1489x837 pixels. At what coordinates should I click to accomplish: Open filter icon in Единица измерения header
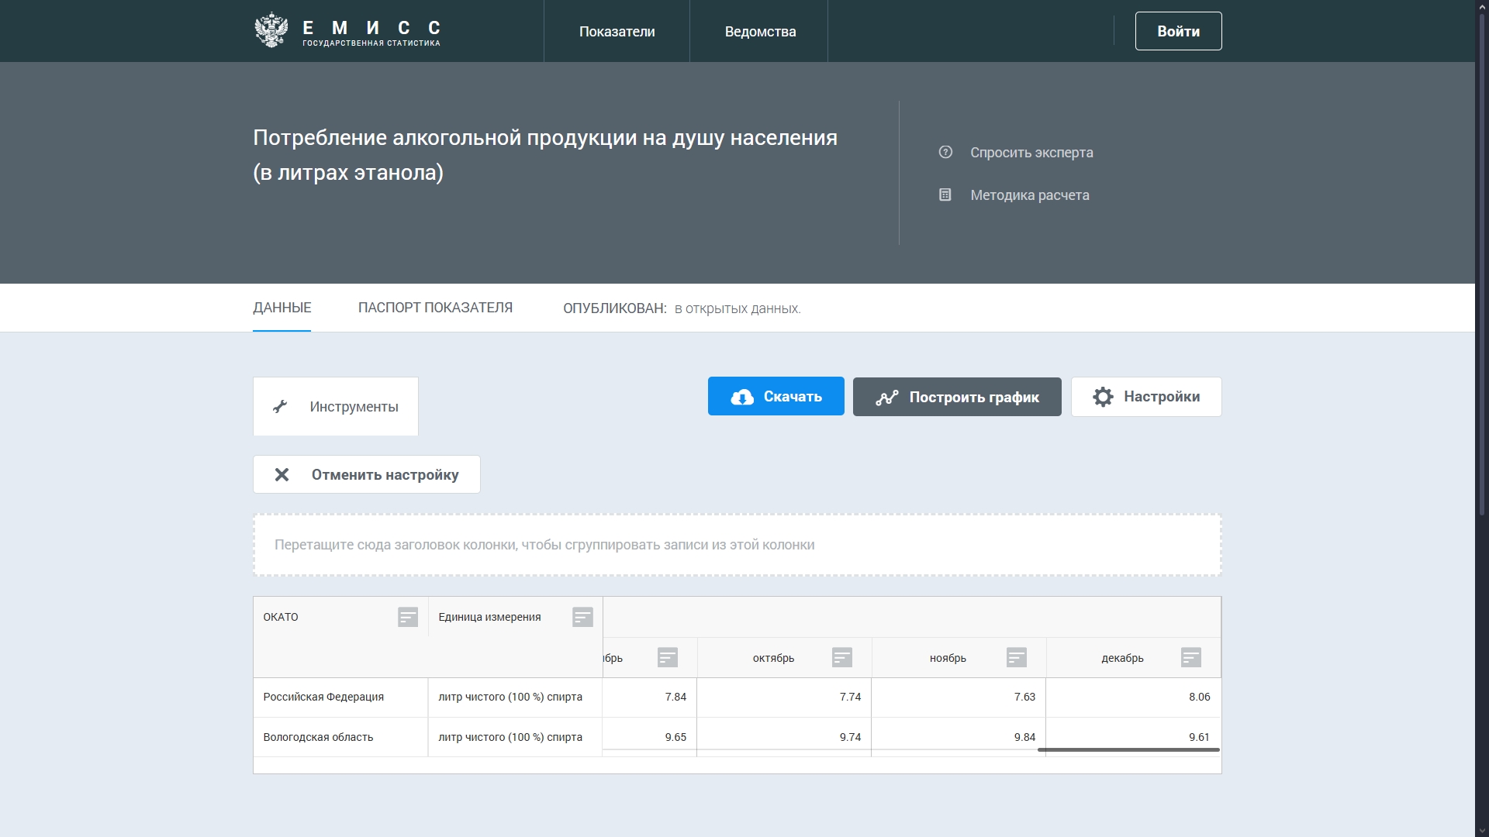(582, 618)
